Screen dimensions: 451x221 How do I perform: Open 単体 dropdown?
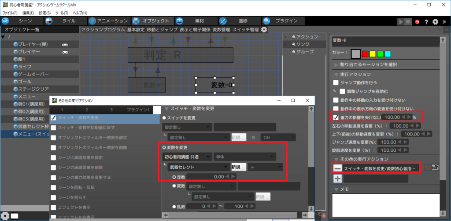[x=245, y=157]
